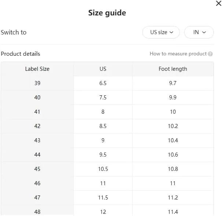Click the US column header
Viewport: 222px width, 216px height.
point(103,69)
